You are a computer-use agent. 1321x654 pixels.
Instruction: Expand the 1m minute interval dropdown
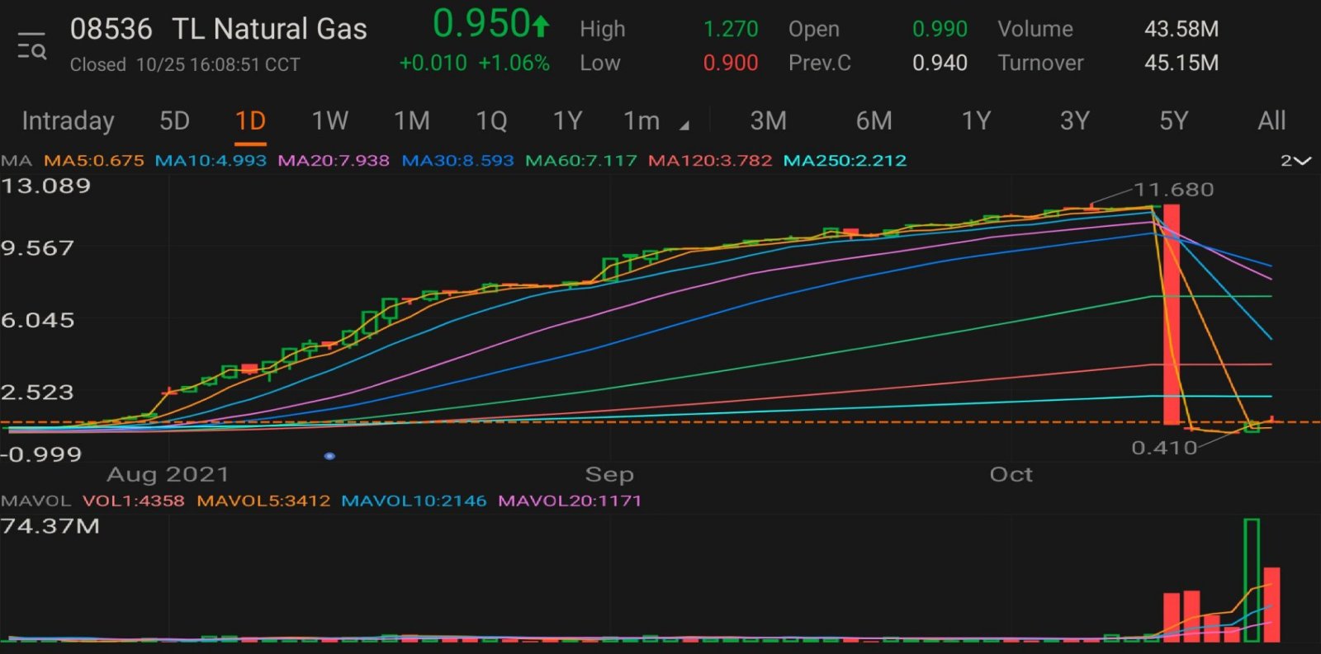pos(656,121)
